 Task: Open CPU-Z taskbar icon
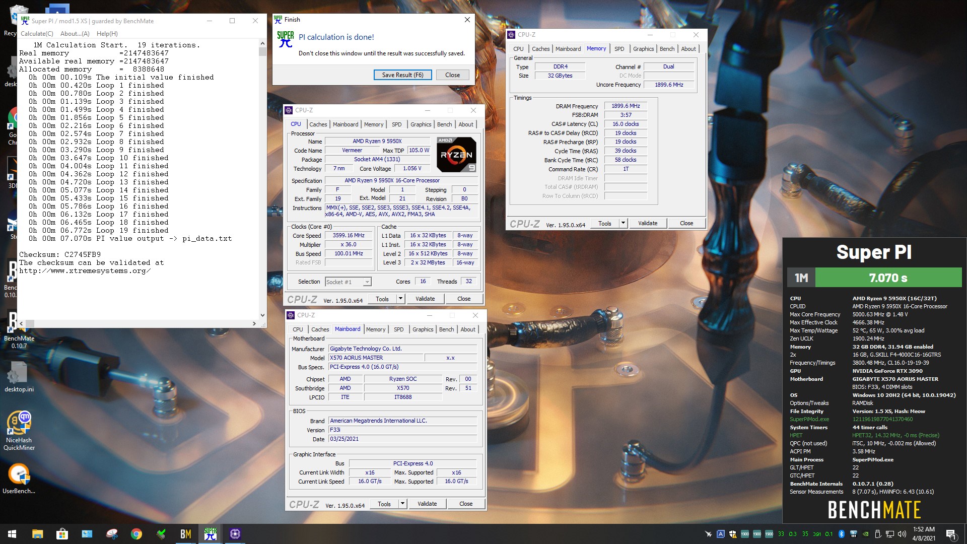click(x=235, y=534)
